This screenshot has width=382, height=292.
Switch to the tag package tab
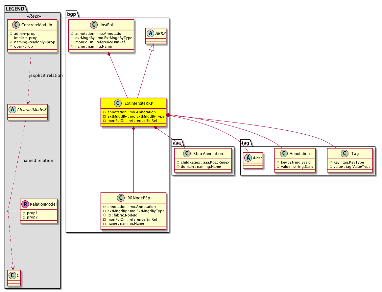click(245, 143)
